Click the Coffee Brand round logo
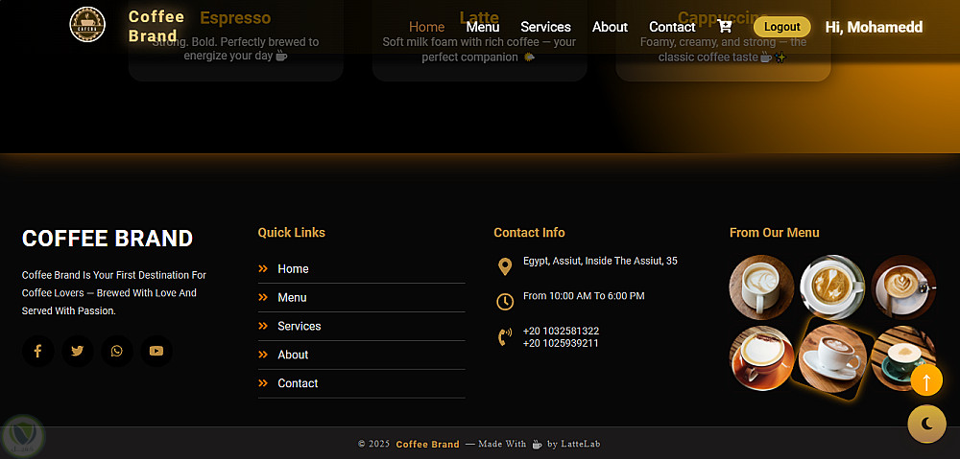 [87, 25]
